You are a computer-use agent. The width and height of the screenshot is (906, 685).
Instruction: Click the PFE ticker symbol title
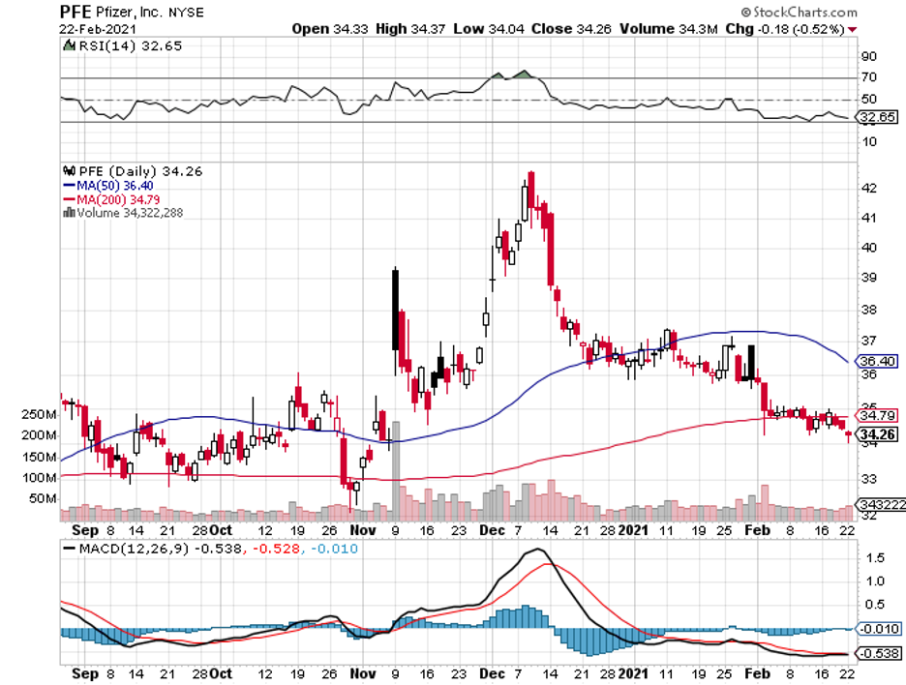coord(74,13)
